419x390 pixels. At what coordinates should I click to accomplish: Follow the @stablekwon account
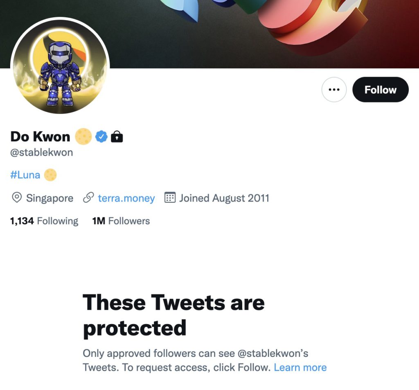click(x=380, y=90)
